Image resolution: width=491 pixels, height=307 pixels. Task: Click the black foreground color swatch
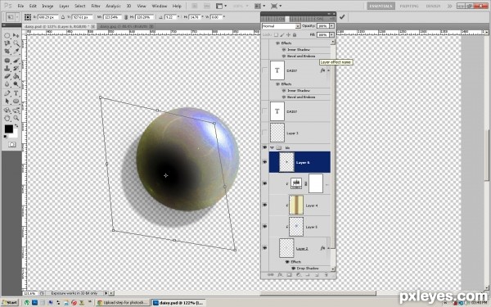(x=8, y=129)
